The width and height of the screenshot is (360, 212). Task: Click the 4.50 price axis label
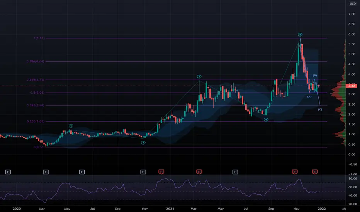point(352,64)
